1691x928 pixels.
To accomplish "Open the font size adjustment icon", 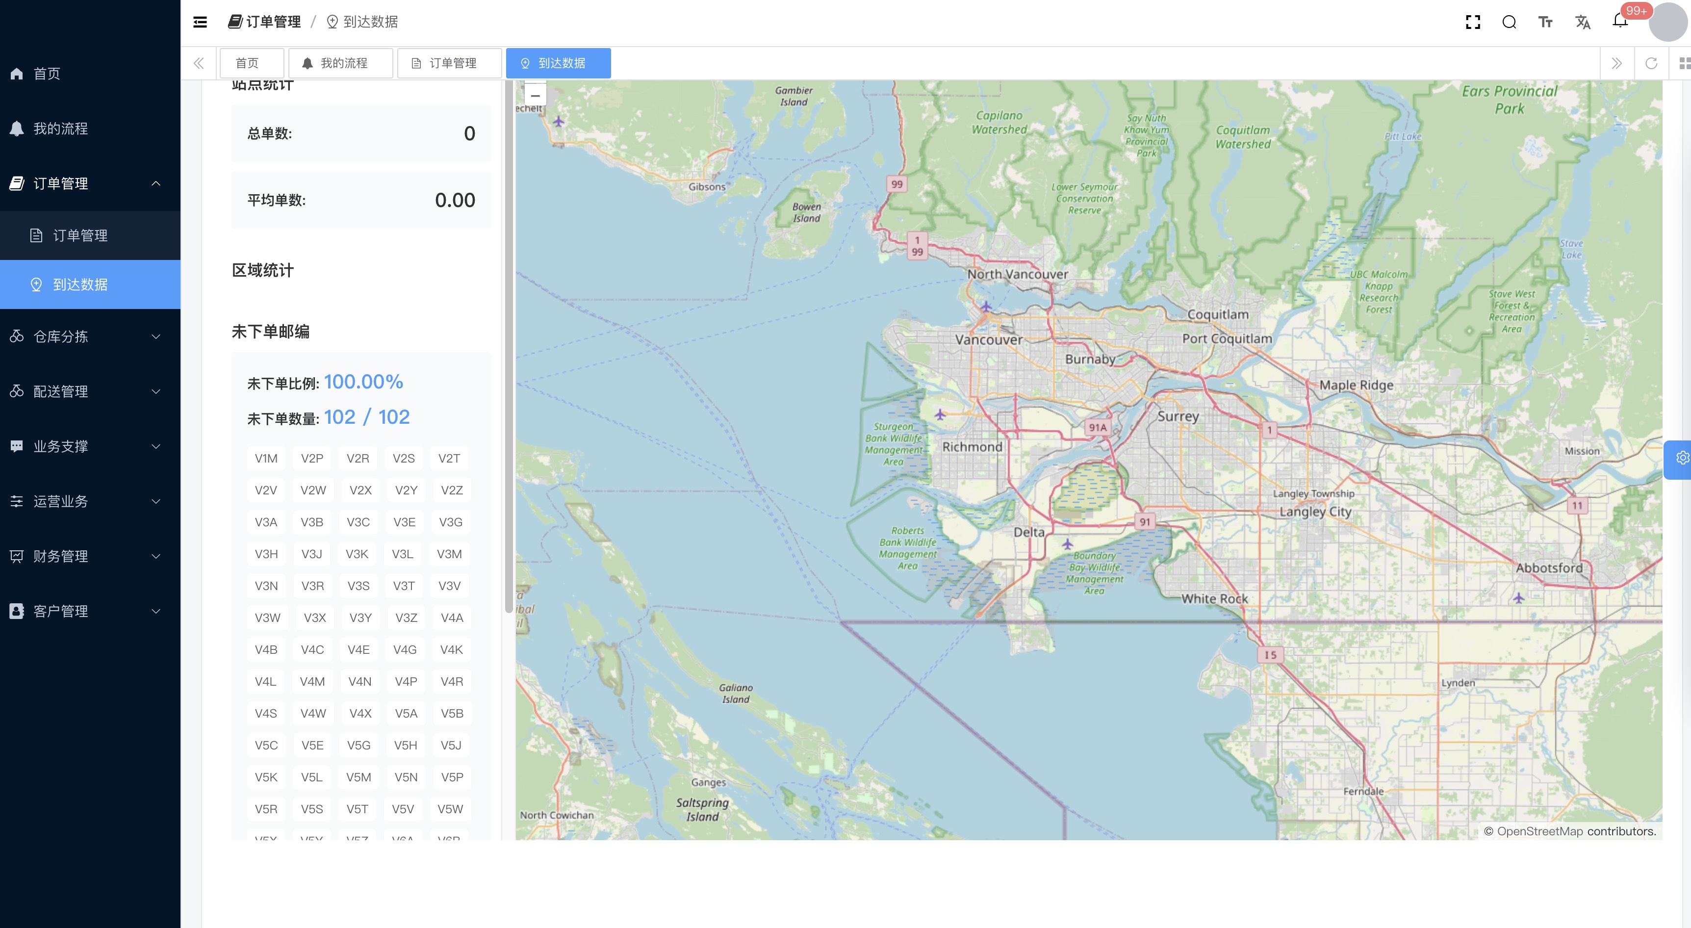I will click(1545, 22).
